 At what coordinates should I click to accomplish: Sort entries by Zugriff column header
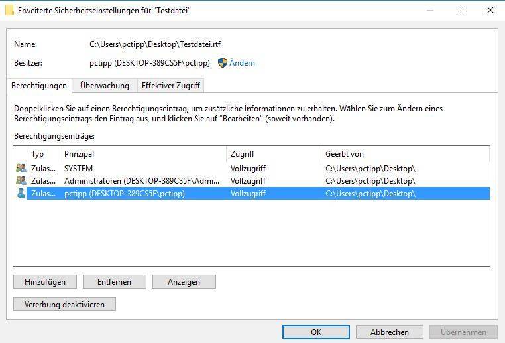click(274, 154)
